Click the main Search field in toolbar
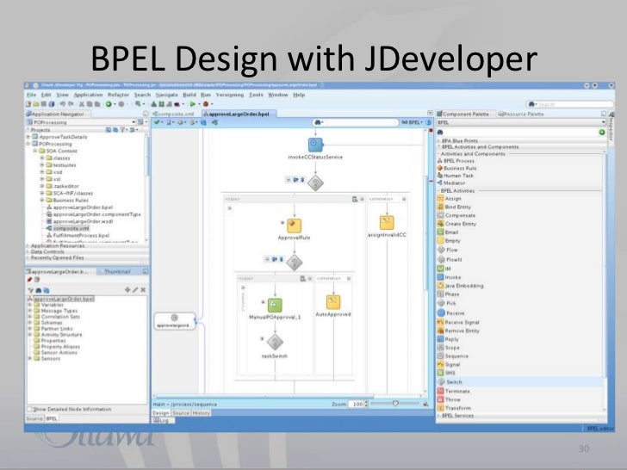The image size is (627, 470). (570, 104)
